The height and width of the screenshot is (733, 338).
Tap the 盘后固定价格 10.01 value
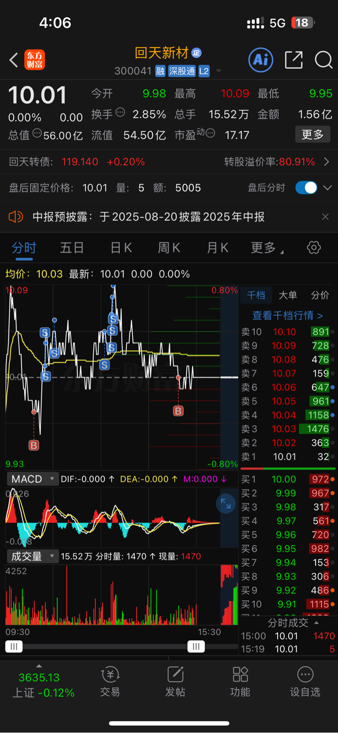[x=95, y=188]
